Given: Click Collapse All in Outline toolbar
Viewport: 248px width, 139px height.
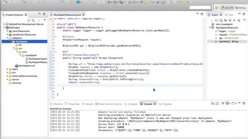Looking at the screenshot, I should (217, 20).
